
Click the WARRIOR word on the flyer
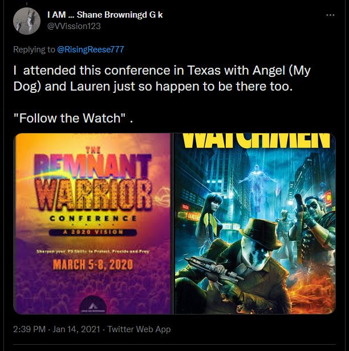tap(94, 195)
